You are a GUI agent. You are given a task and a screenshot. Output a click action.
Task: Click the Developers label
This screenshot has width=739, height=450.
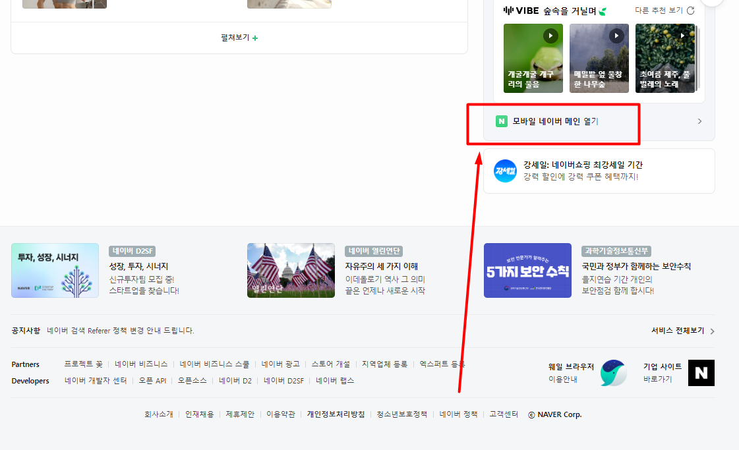tap(30, 381)
